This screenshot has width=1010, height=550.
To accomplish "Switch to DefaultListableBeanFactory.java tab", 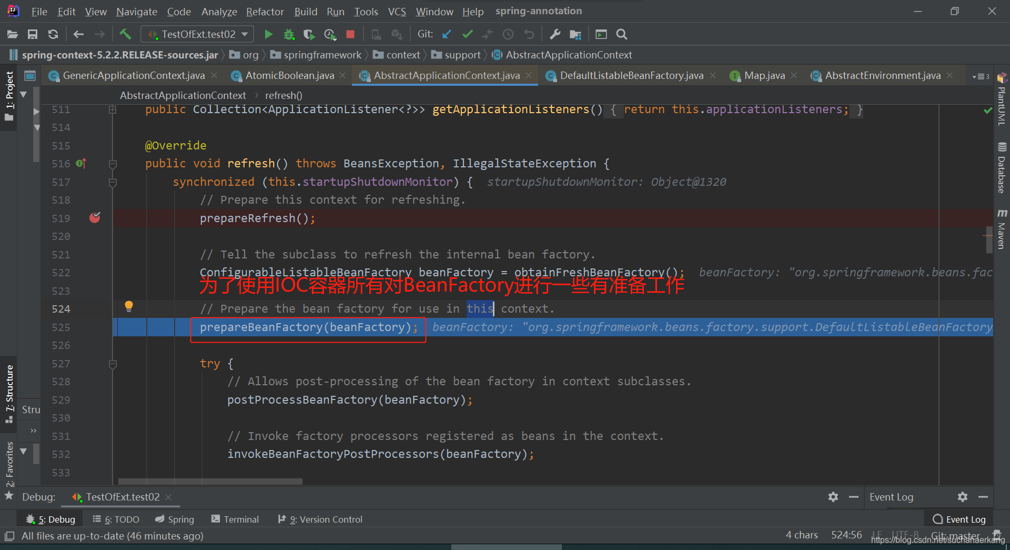I will 631,75.
